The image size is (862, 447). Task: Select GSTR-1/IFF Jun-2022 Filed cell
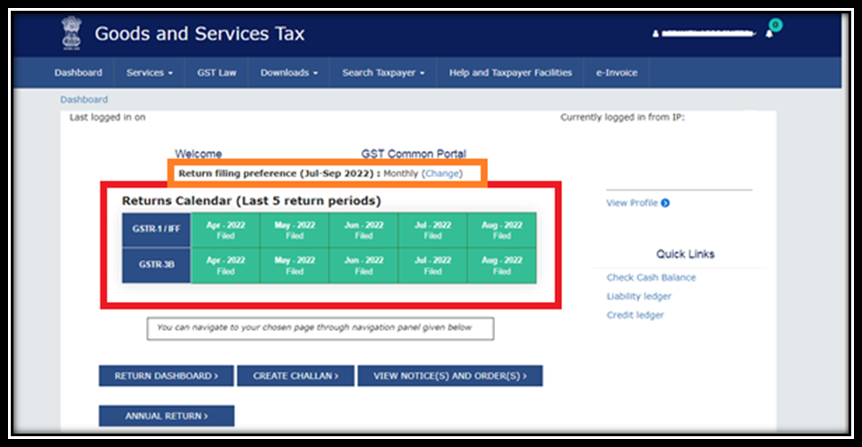click(363, 230)
